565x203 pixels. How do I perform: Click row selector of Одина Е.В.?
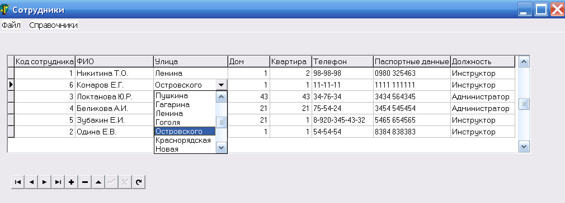click(11, 132)
